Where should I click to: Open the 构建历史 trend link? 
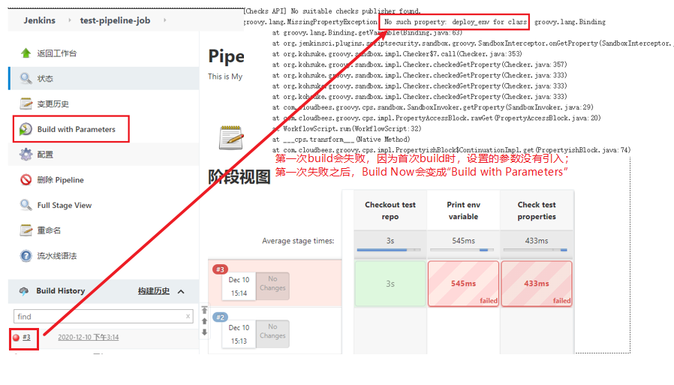click(x=153, y=291)
